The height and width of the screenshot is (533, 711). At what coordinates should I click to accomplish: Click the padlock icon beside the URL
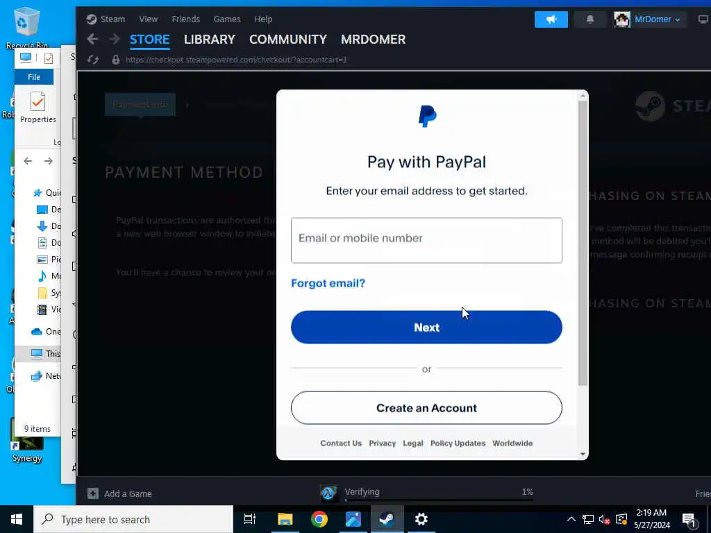pos(116,60)
